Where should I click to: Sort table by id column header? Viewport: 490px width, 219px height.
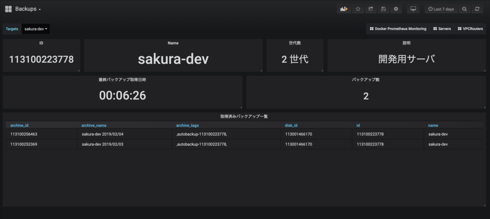358,125
